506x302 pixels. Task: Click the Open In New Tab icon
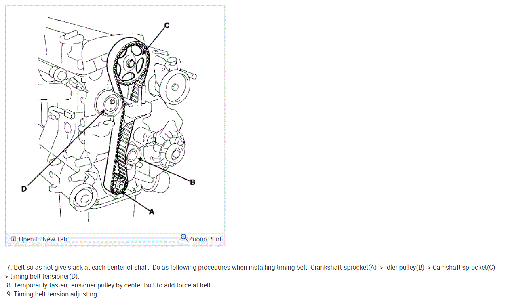tap(13, 239)
